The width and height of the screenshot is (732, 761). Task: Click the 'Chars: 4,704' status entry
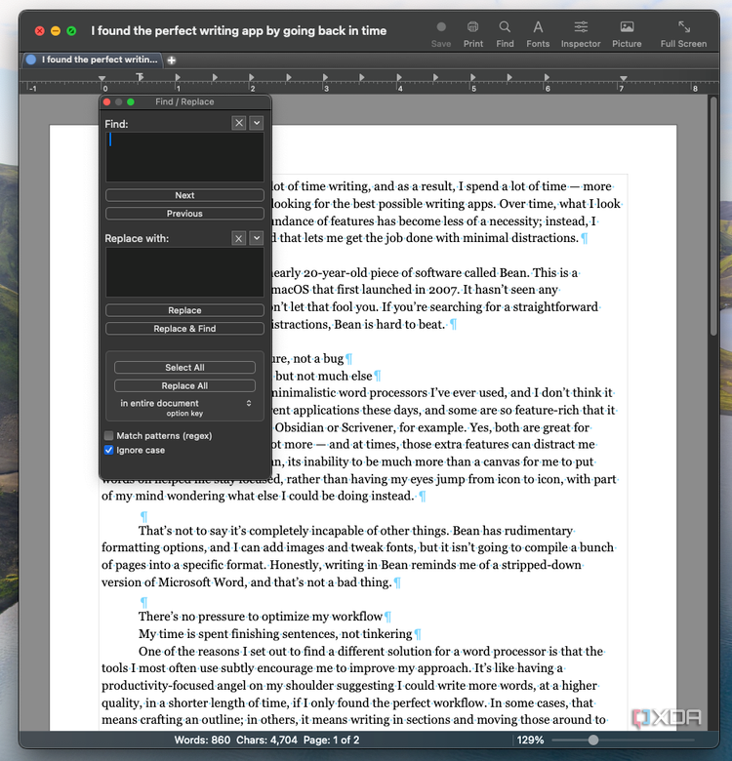[266, 741]
